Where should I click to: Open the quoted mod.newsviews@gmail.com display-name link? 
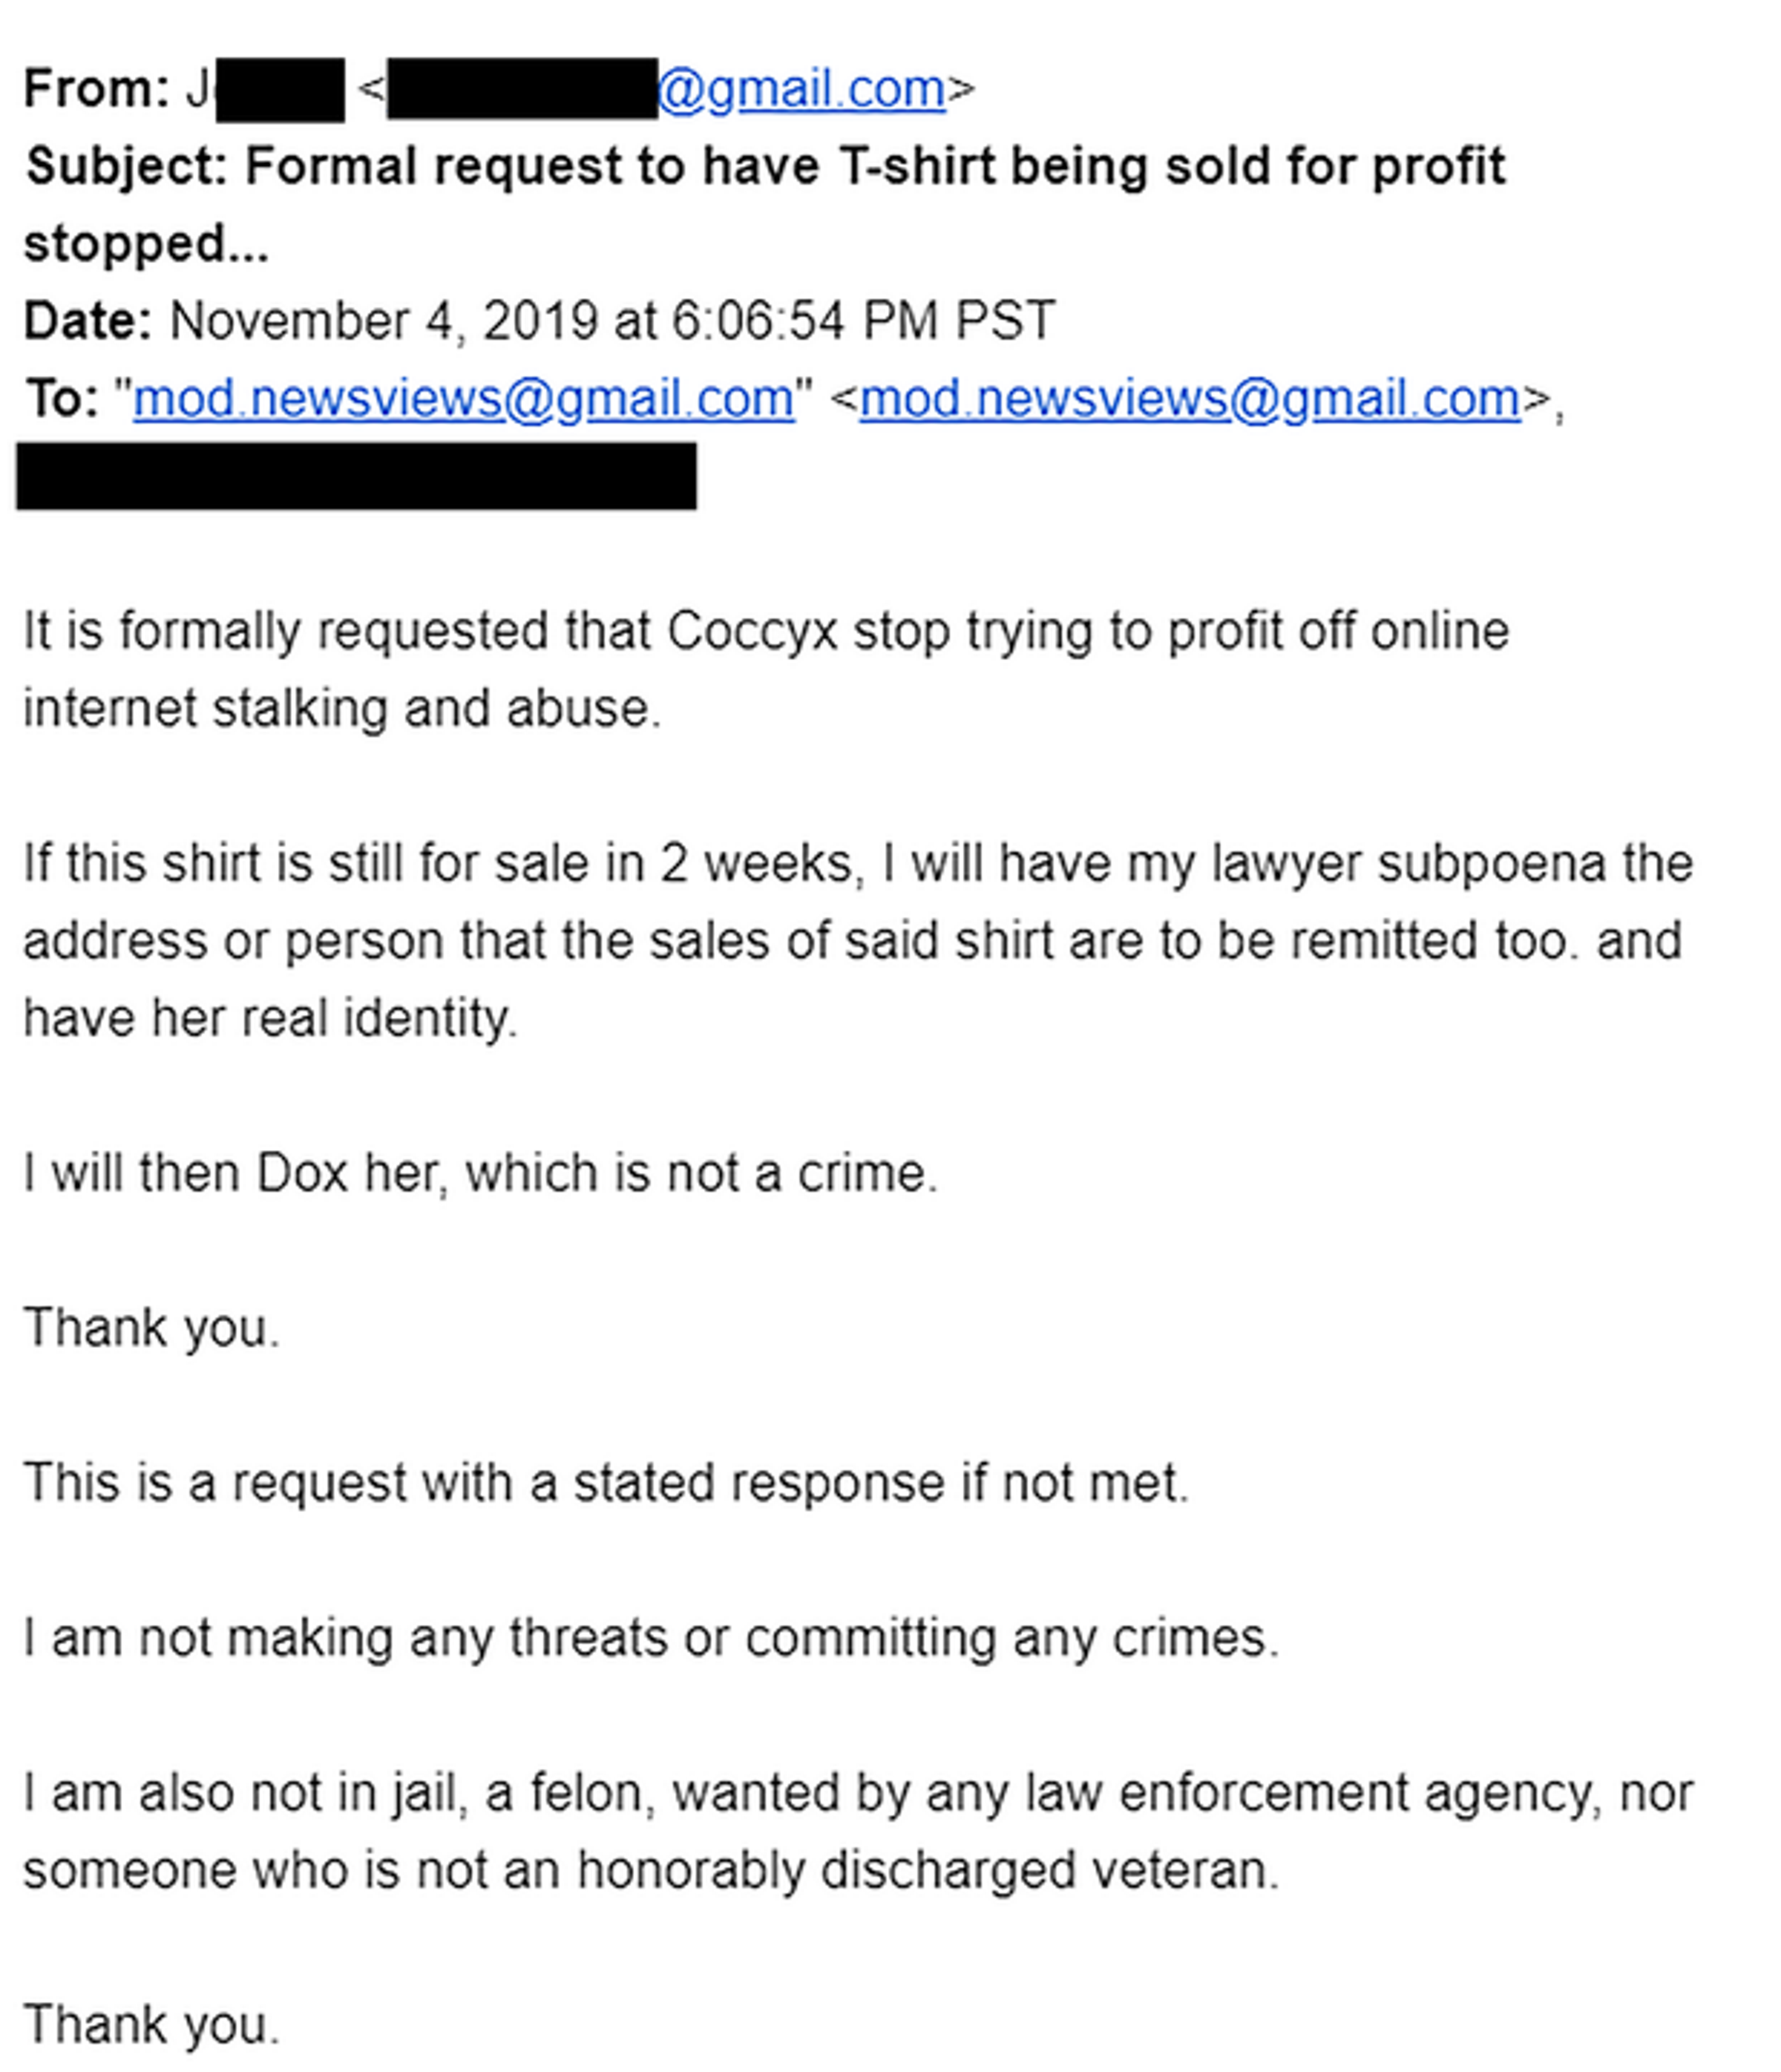point(464,399)
